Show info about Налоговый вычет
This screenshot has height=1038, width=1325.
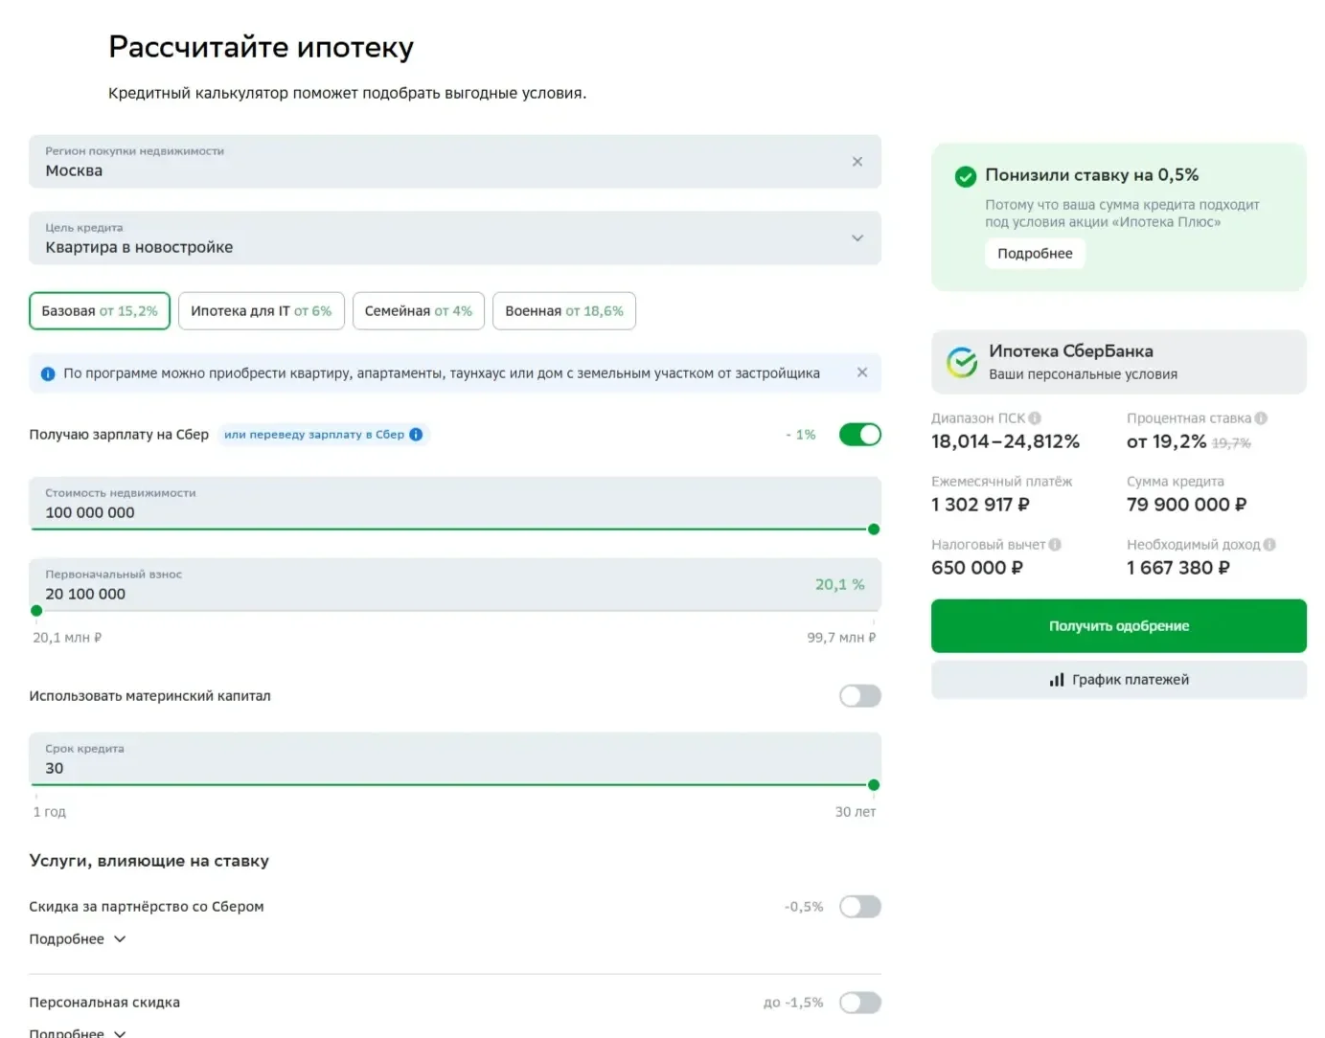[1055, 545]
